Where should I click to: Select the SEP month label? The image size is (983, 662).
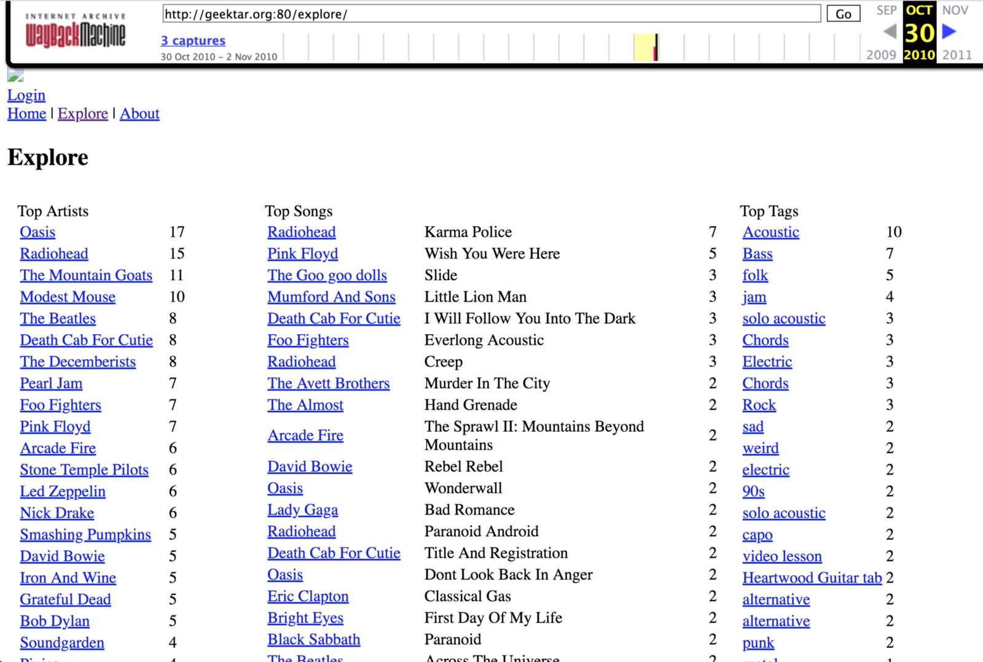point(887,10)
